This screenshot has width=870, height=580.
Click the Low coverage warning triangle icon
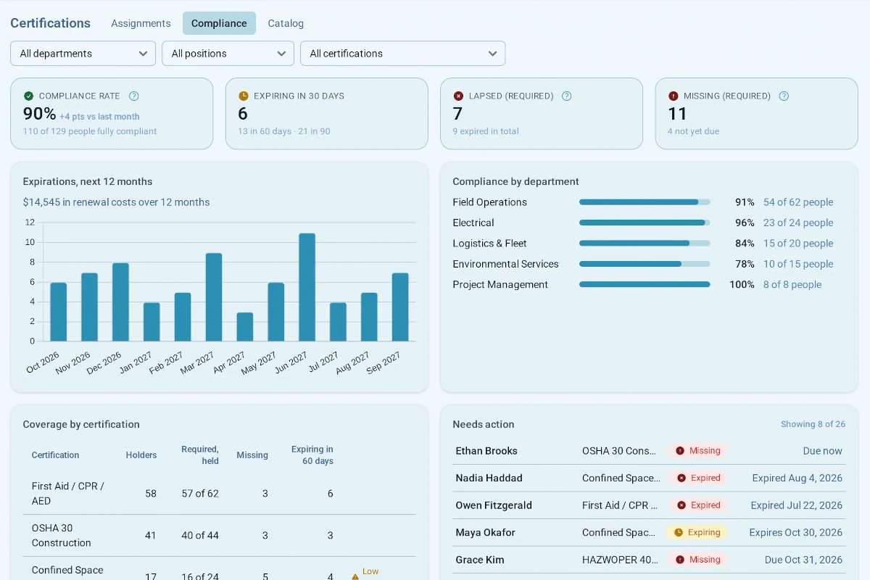tap(355, 576)
